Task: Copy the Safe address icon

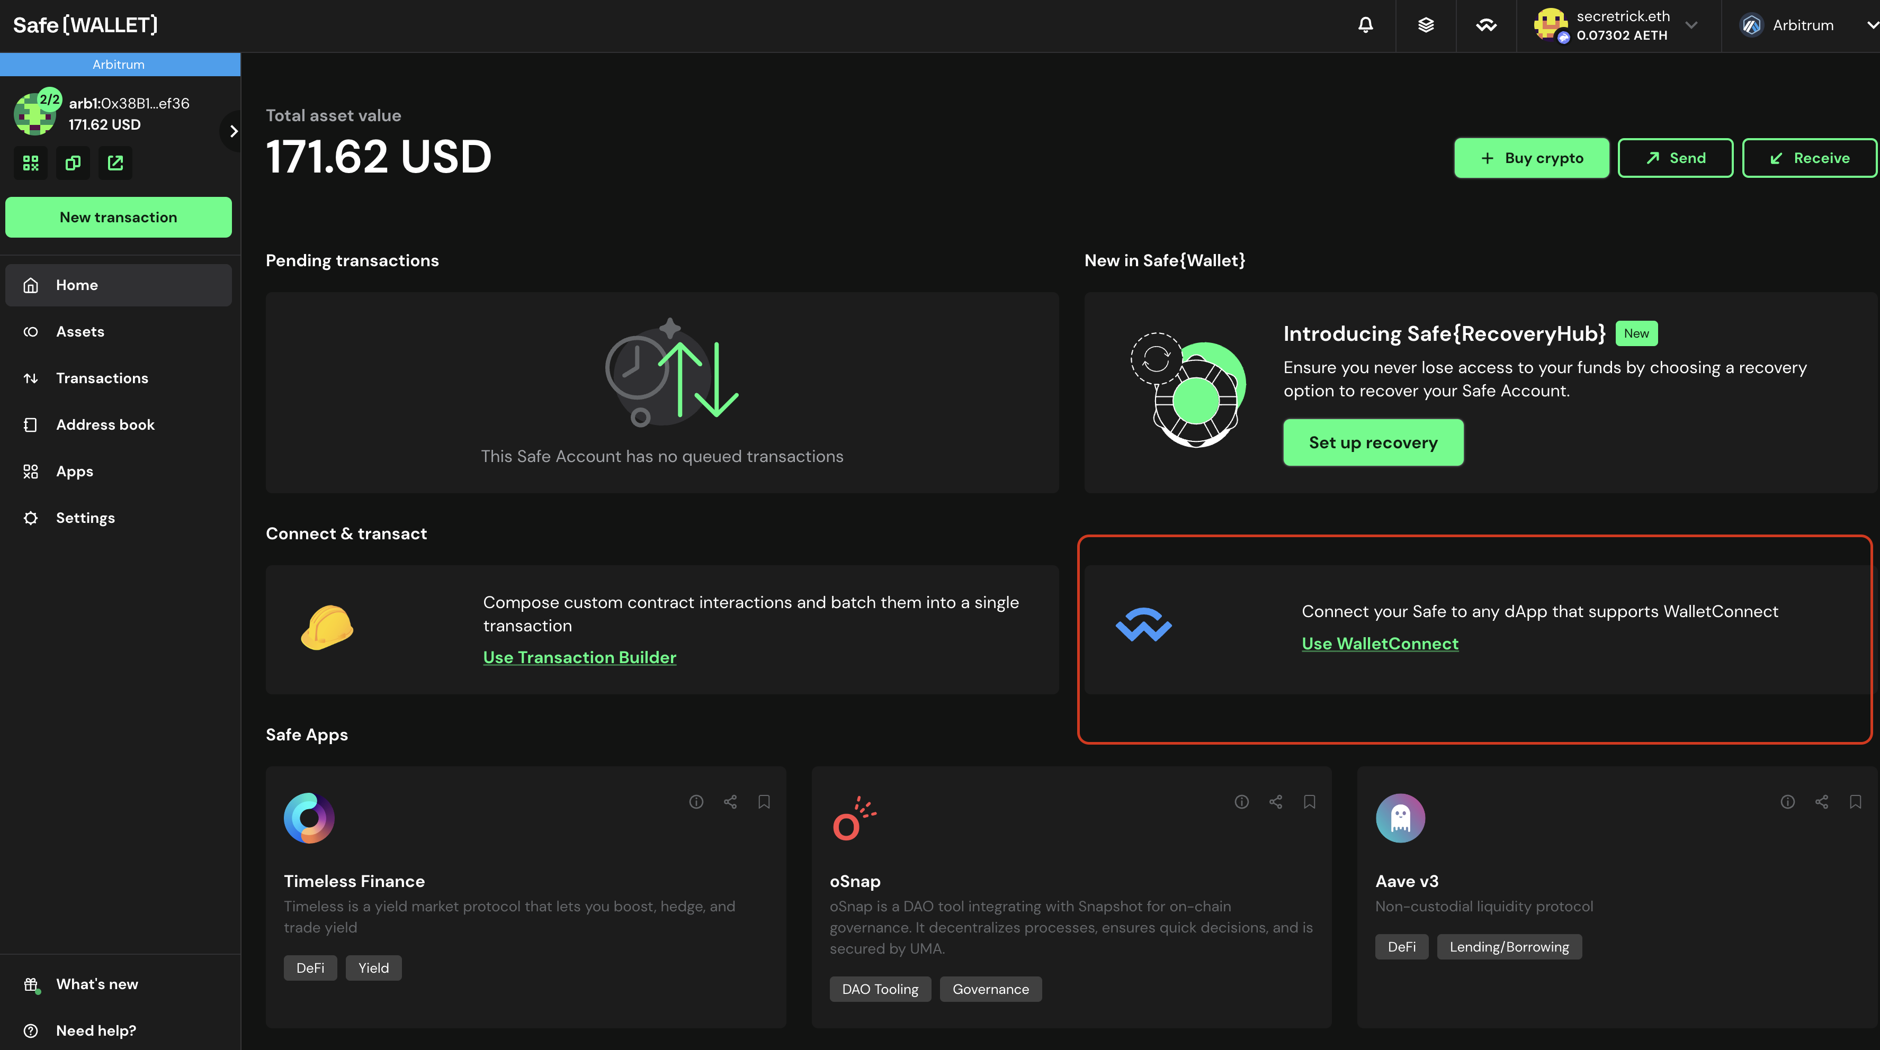Action: pyautogui.click(x=73, y=162)
